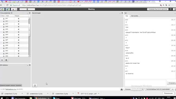176x99 pixels.
Task: Click the users list scroll up arrow
Action: click(x=29, y=18)
